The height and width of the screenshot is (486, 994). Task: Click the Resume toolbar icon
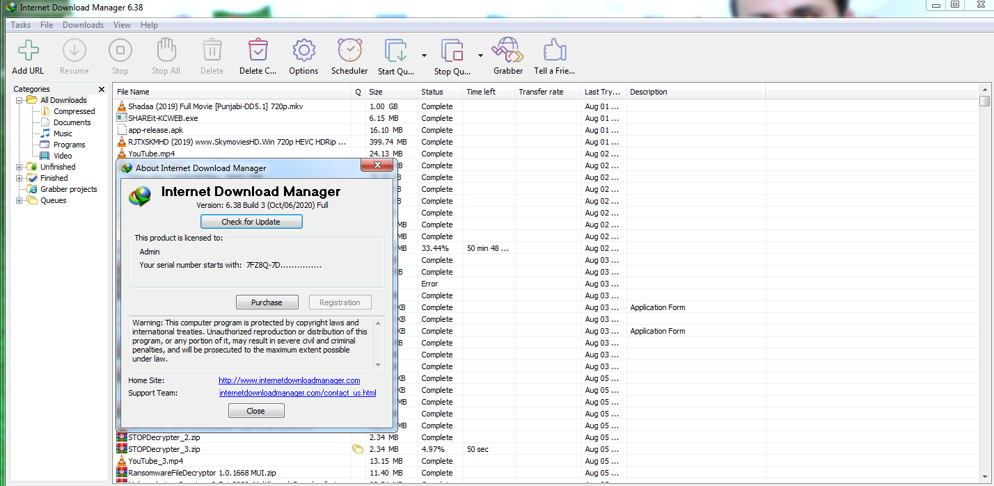74,51
